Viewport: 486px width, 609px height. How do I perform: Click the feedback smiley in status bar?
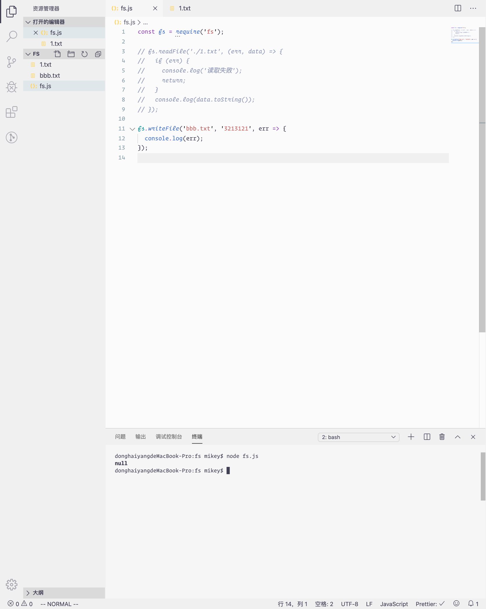(456, 603)
